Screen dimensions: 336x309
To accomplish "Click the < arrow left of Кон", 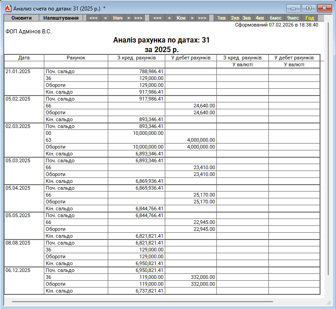I will pyautogui.click(x=169, y=18).
